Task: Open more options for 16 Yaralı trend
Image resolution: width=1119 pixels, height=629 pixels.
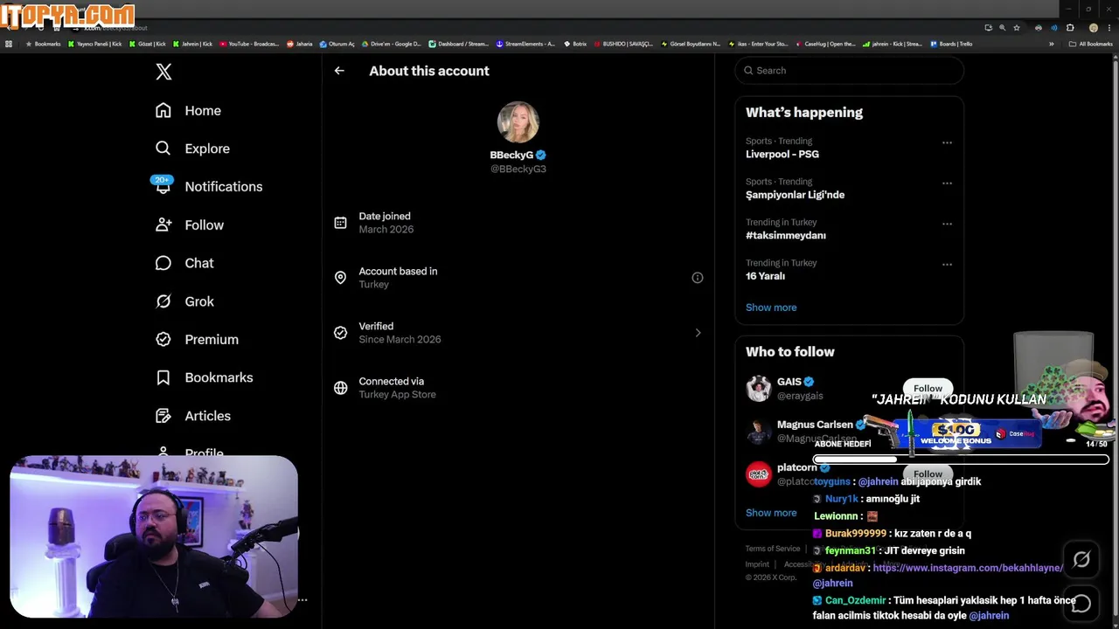Action: [x=947, y=264]
